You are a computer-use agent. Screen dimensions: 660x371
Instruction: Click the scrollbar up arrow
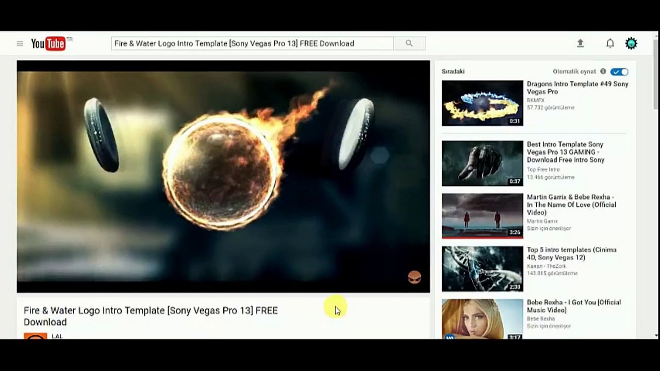point(656,36)
